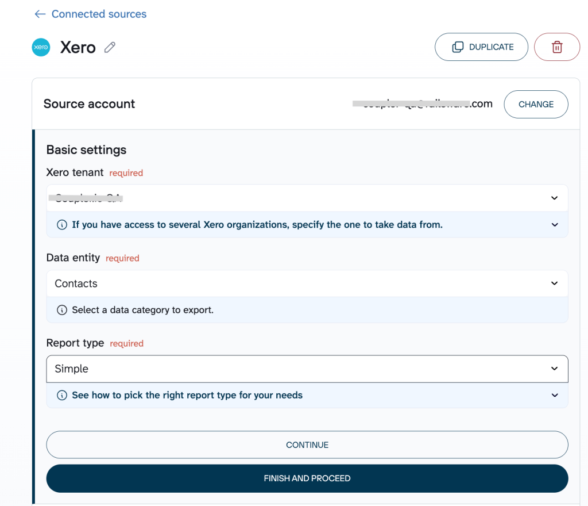Click the masked source account email address
Viewport: 588px width, 506px height.
click(x=422, y=104)
